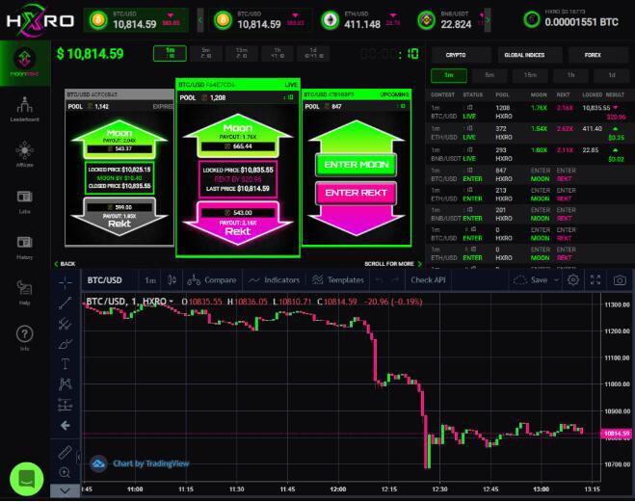Select the prediction and measurement tool
635x502 pixels.
[x=66, y=405]
